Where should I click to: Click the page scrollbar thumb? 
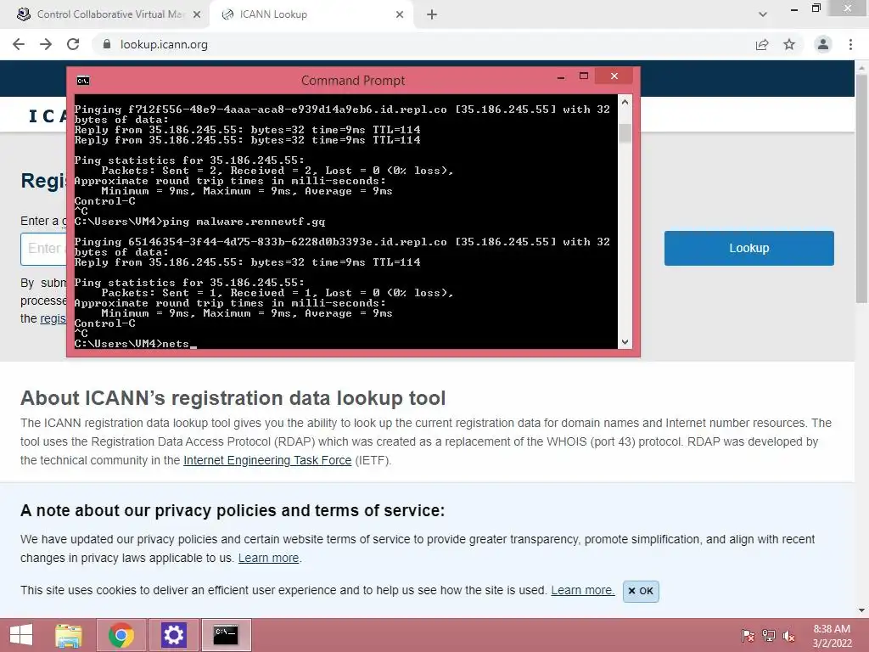pos(861,188)
